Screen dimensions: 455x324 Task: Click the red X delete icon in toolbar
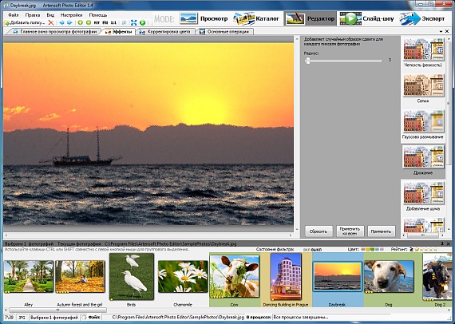[x=51, y=22]
